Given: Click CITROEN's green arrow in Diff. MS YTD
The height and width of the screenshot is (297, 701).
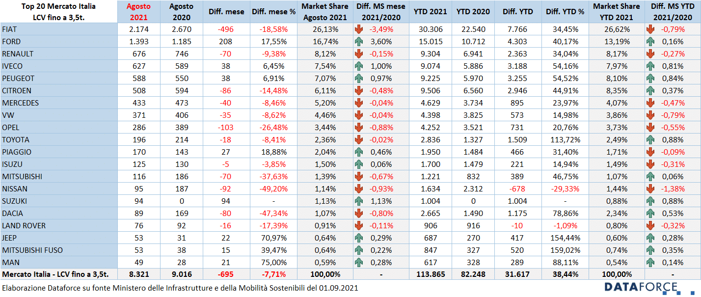Looking at the screenshot, I should coord(651,90).
